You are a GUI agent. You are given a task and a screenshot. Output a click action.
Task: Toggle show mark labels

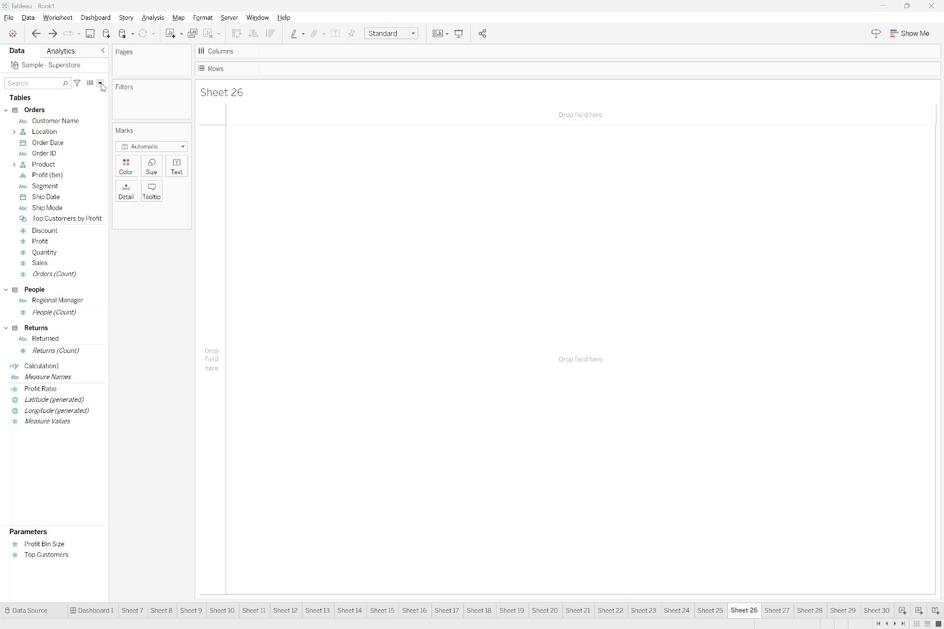pos(336,33)
